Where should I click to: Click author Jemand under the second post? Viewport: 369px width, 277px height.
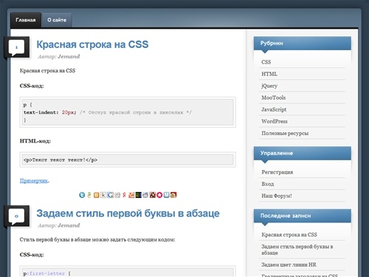click(69, 225)
